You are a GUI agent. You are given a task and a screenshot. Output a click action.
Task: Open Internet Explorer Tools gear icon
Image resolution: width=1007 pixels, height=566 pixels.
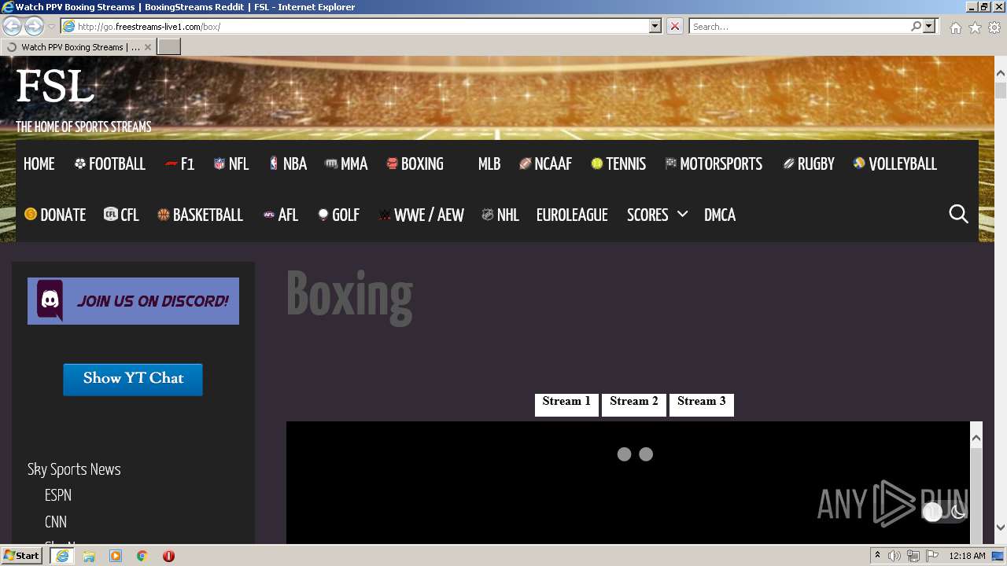994,28
